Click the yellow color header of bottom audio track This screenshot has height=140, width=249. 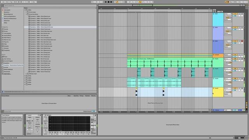tap(218, 92)
